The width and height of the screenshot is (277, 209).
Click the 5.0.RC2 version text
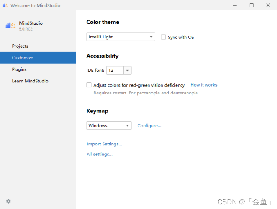coord(26,29)
